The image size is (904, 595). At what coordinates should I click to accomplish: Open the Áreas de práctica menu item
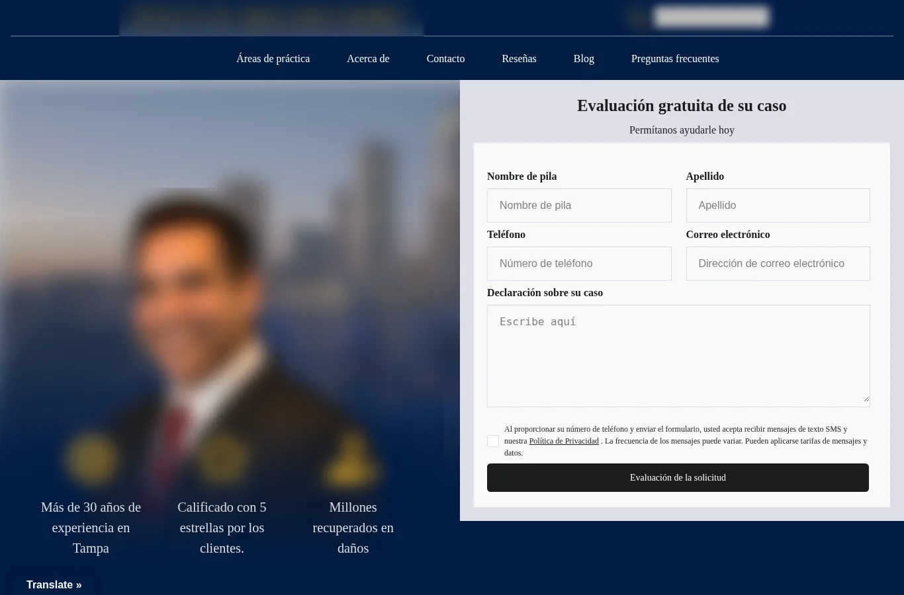coord(273,59)
